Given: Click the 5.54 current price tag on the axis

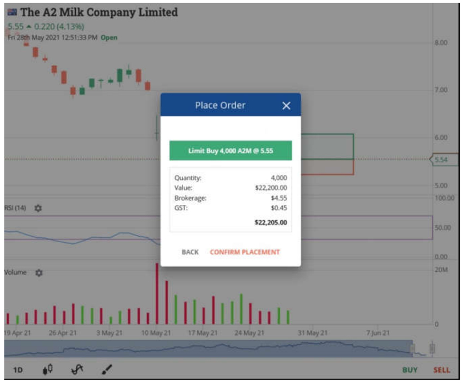Looking at the screenshot, I should (x=444, y=160).
